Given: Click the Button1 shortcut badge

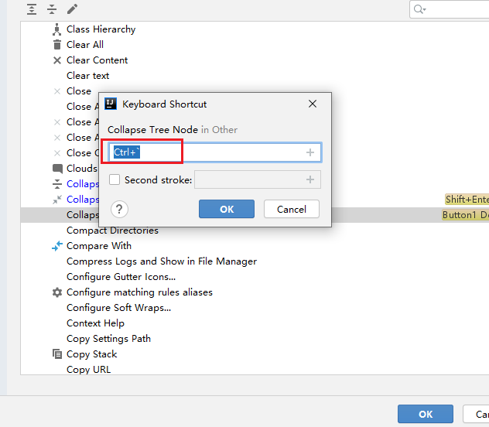Looking at the screenshot, I should (x=465, y=215).
